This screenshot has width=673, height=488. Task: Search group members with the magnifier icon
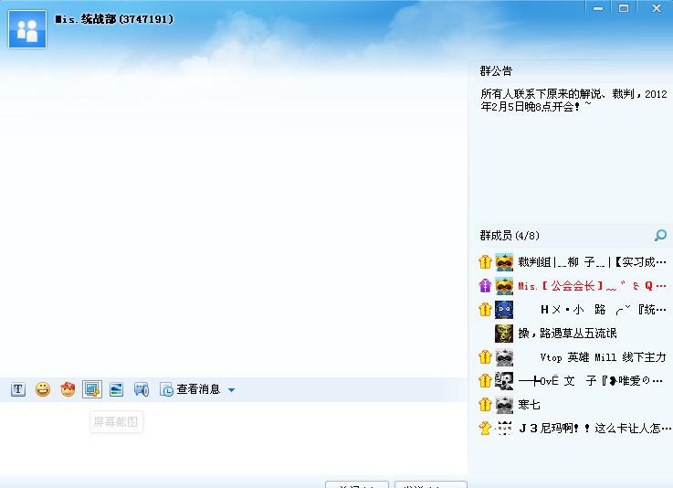pyautogui.click(x=660, y=235)
